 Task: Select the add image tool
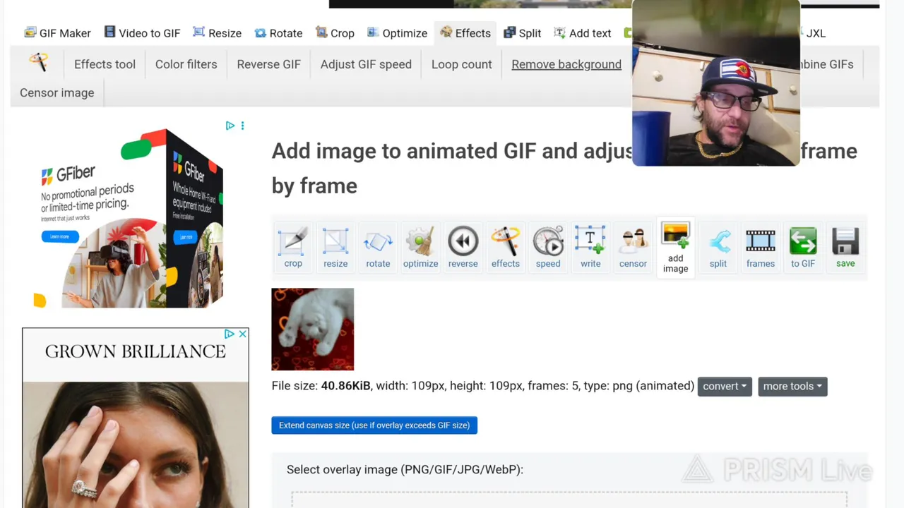[675, 248]
